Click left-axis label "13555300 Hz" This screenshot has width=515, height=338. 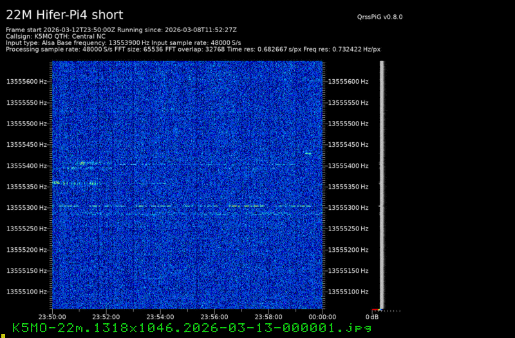[x=26, y=208]
